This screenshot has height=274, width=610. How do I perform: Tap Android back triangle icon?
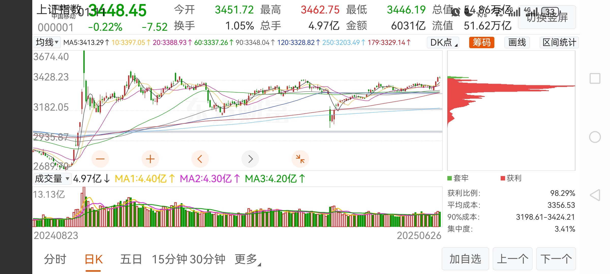[x=595, y=195]
